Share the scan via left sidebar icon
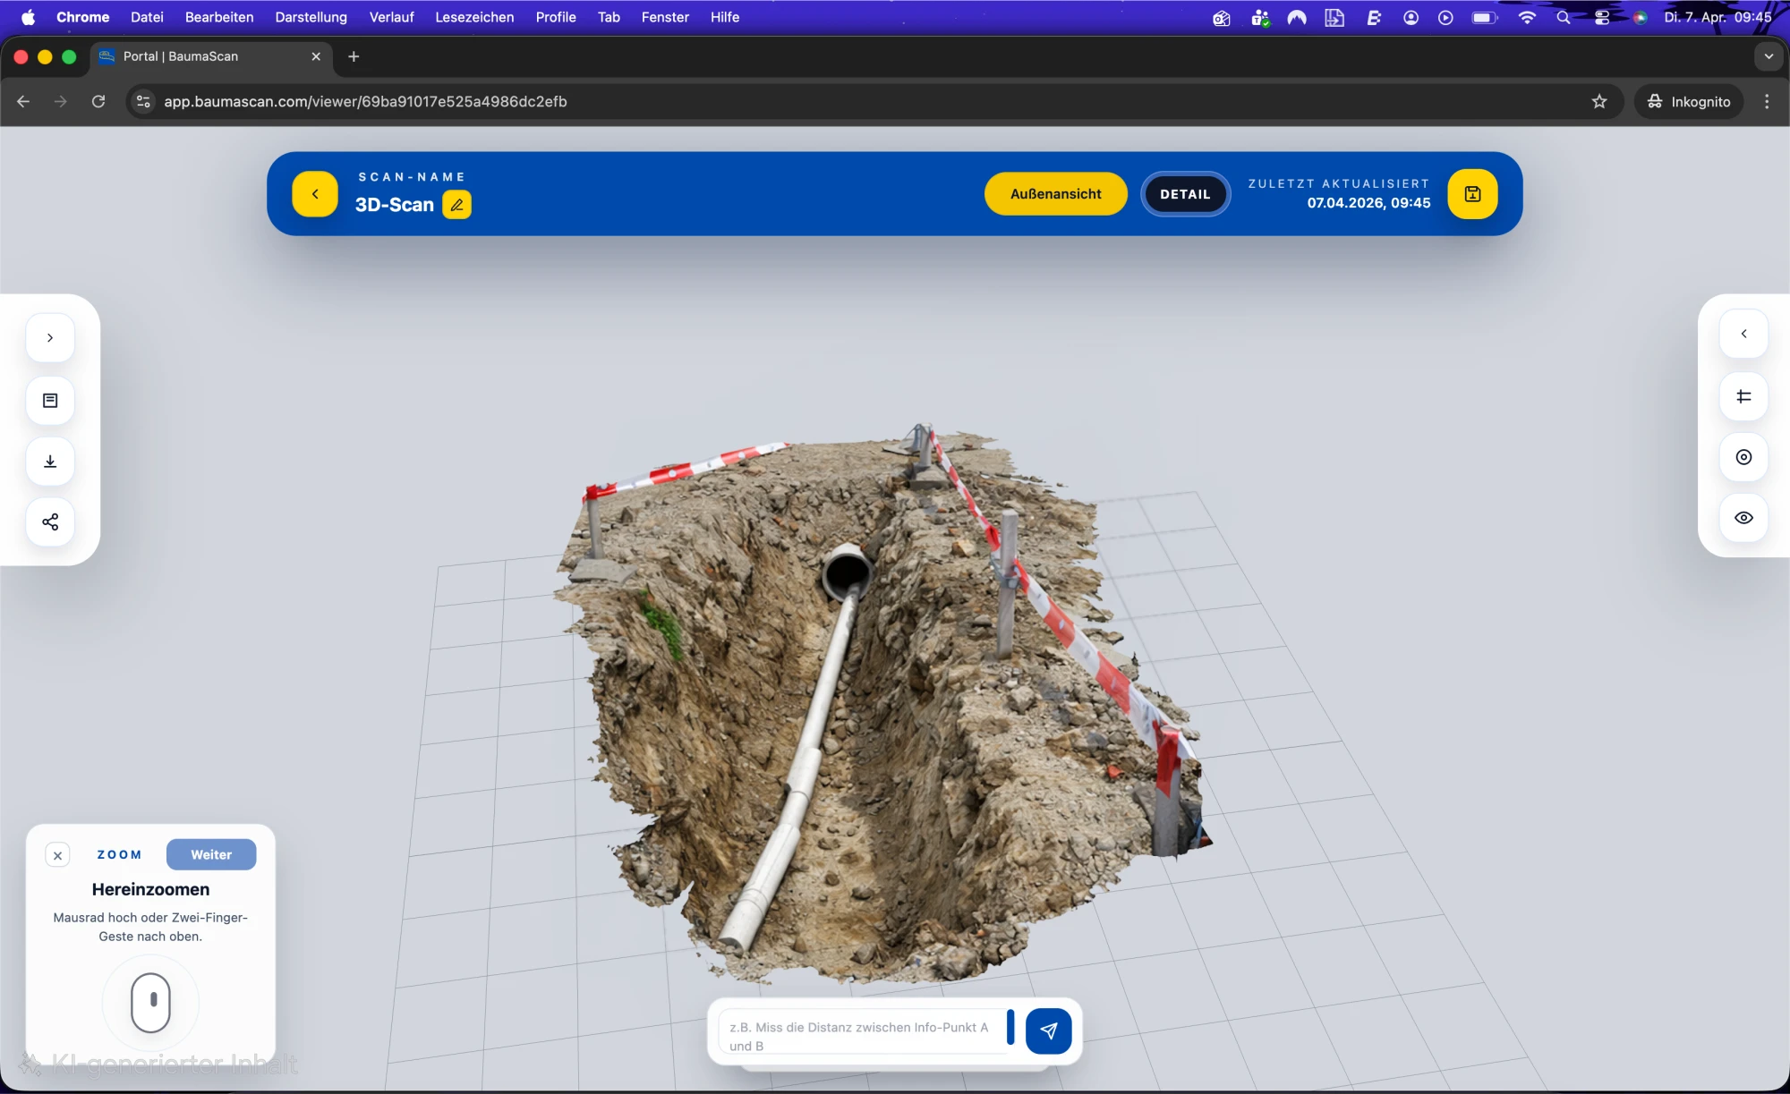 point(50,522)
